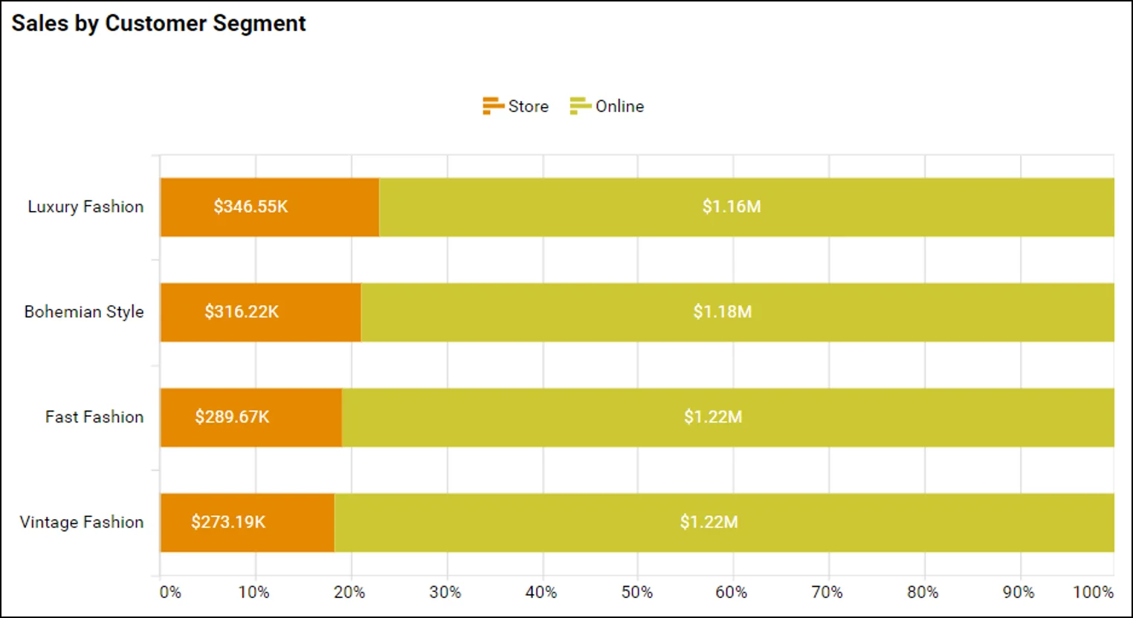Click the 100% axis tick label
Screen dimensions: 1133x618
pyautogui.click(x=1093, y=592)
